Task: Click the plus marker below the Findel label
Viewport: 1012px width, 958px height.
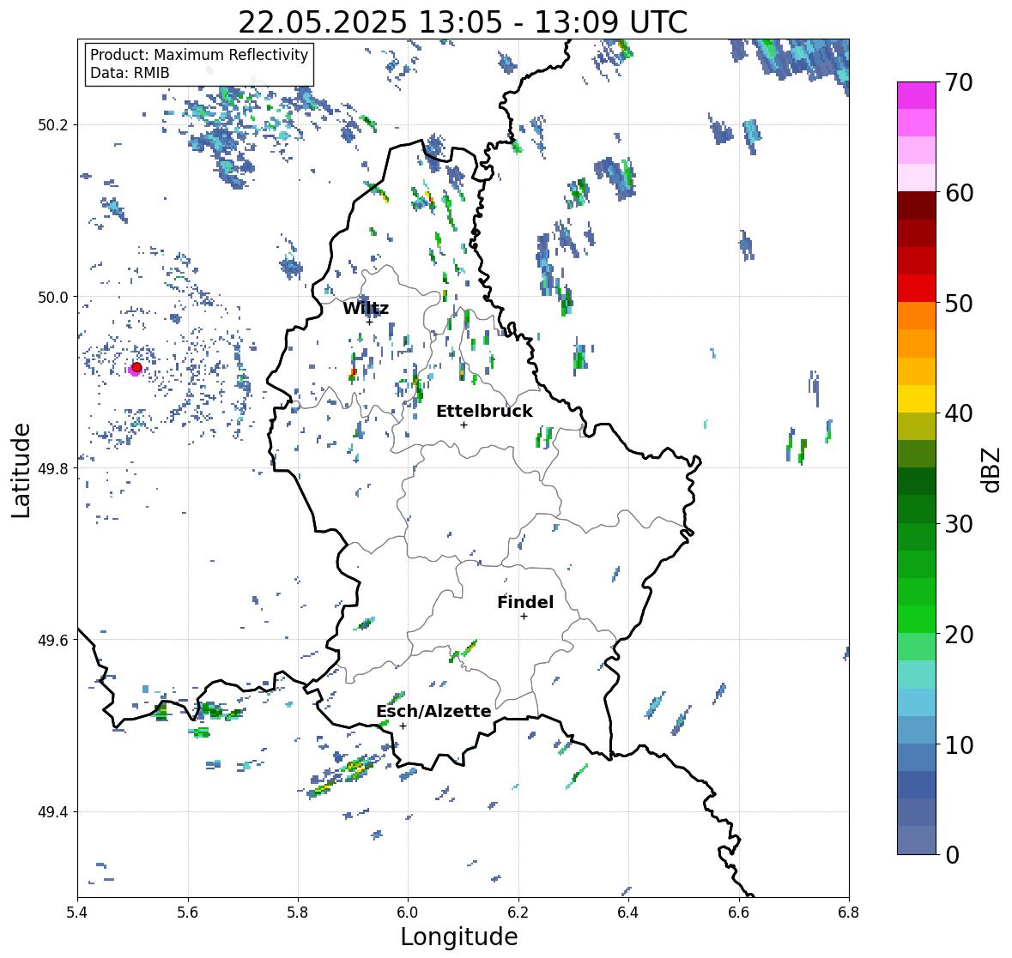Action: point(524,617)
